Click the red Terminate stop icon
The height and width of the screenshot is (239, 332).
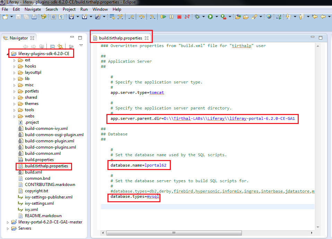pos(179,17)
